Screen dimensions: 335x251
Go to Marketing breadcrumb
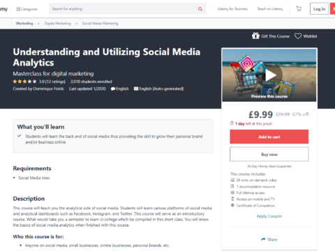[24, 23]
